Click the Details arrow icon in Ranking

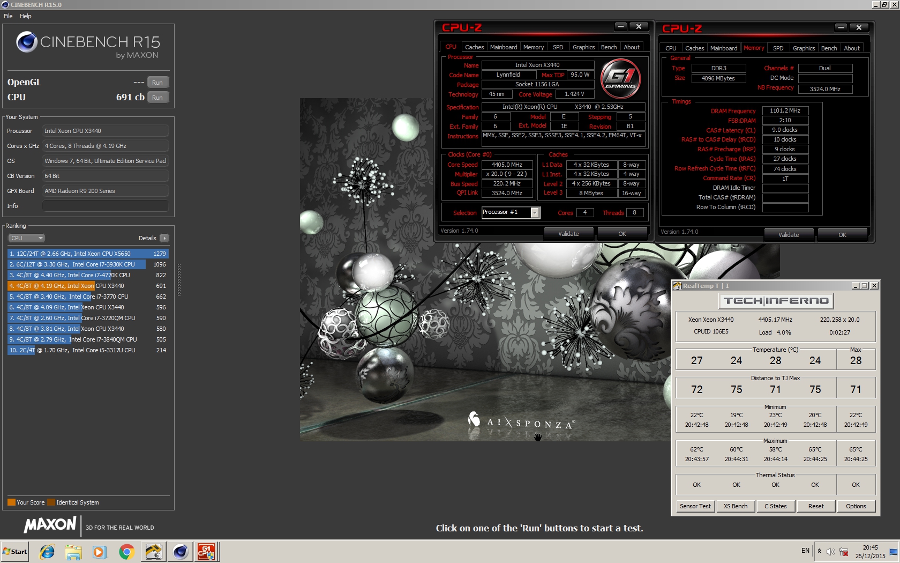pos(164,238)
